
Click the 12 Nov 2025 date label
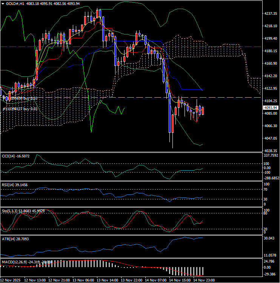[x=11, y=280]
